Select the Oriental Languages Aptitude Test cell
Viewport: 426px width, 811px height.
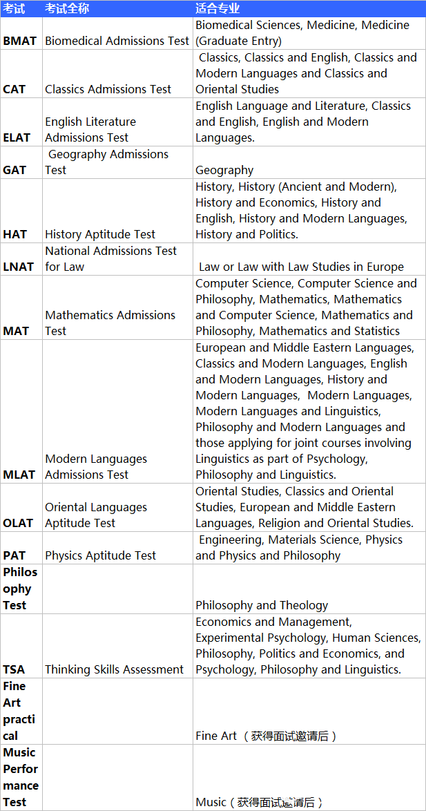[118, 507]
